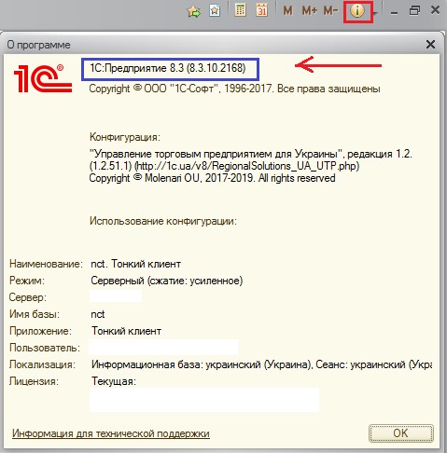Click the 'nct' value next to Имя базы

point(98,314)
